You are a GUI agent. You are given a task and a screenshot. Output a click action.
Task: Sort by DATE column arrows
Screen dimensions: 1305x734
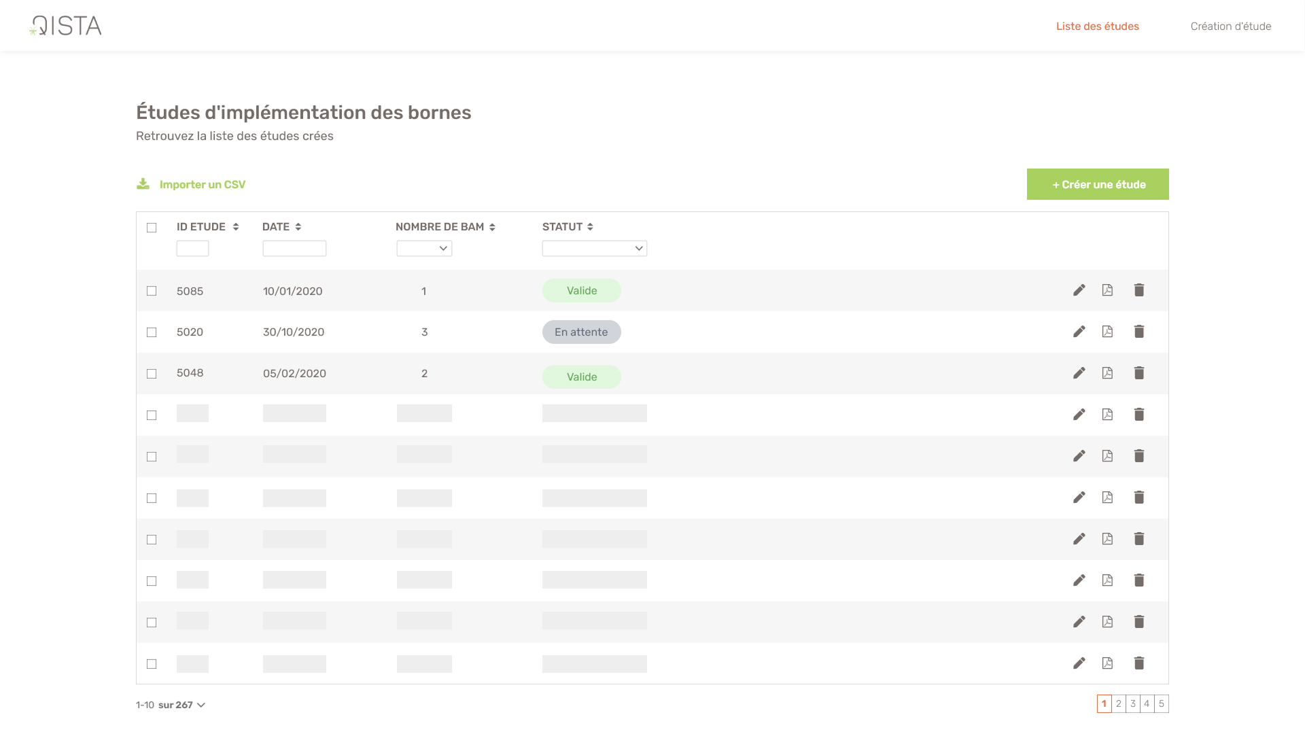298,227
